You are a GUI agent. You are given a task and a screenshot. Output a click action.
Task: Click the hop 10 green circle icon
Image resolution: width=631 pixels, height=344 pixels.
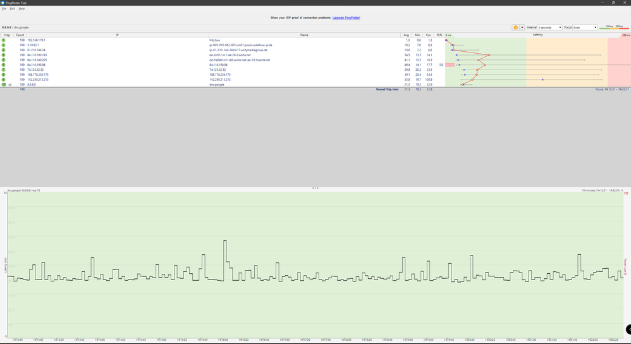click(4, 85)
